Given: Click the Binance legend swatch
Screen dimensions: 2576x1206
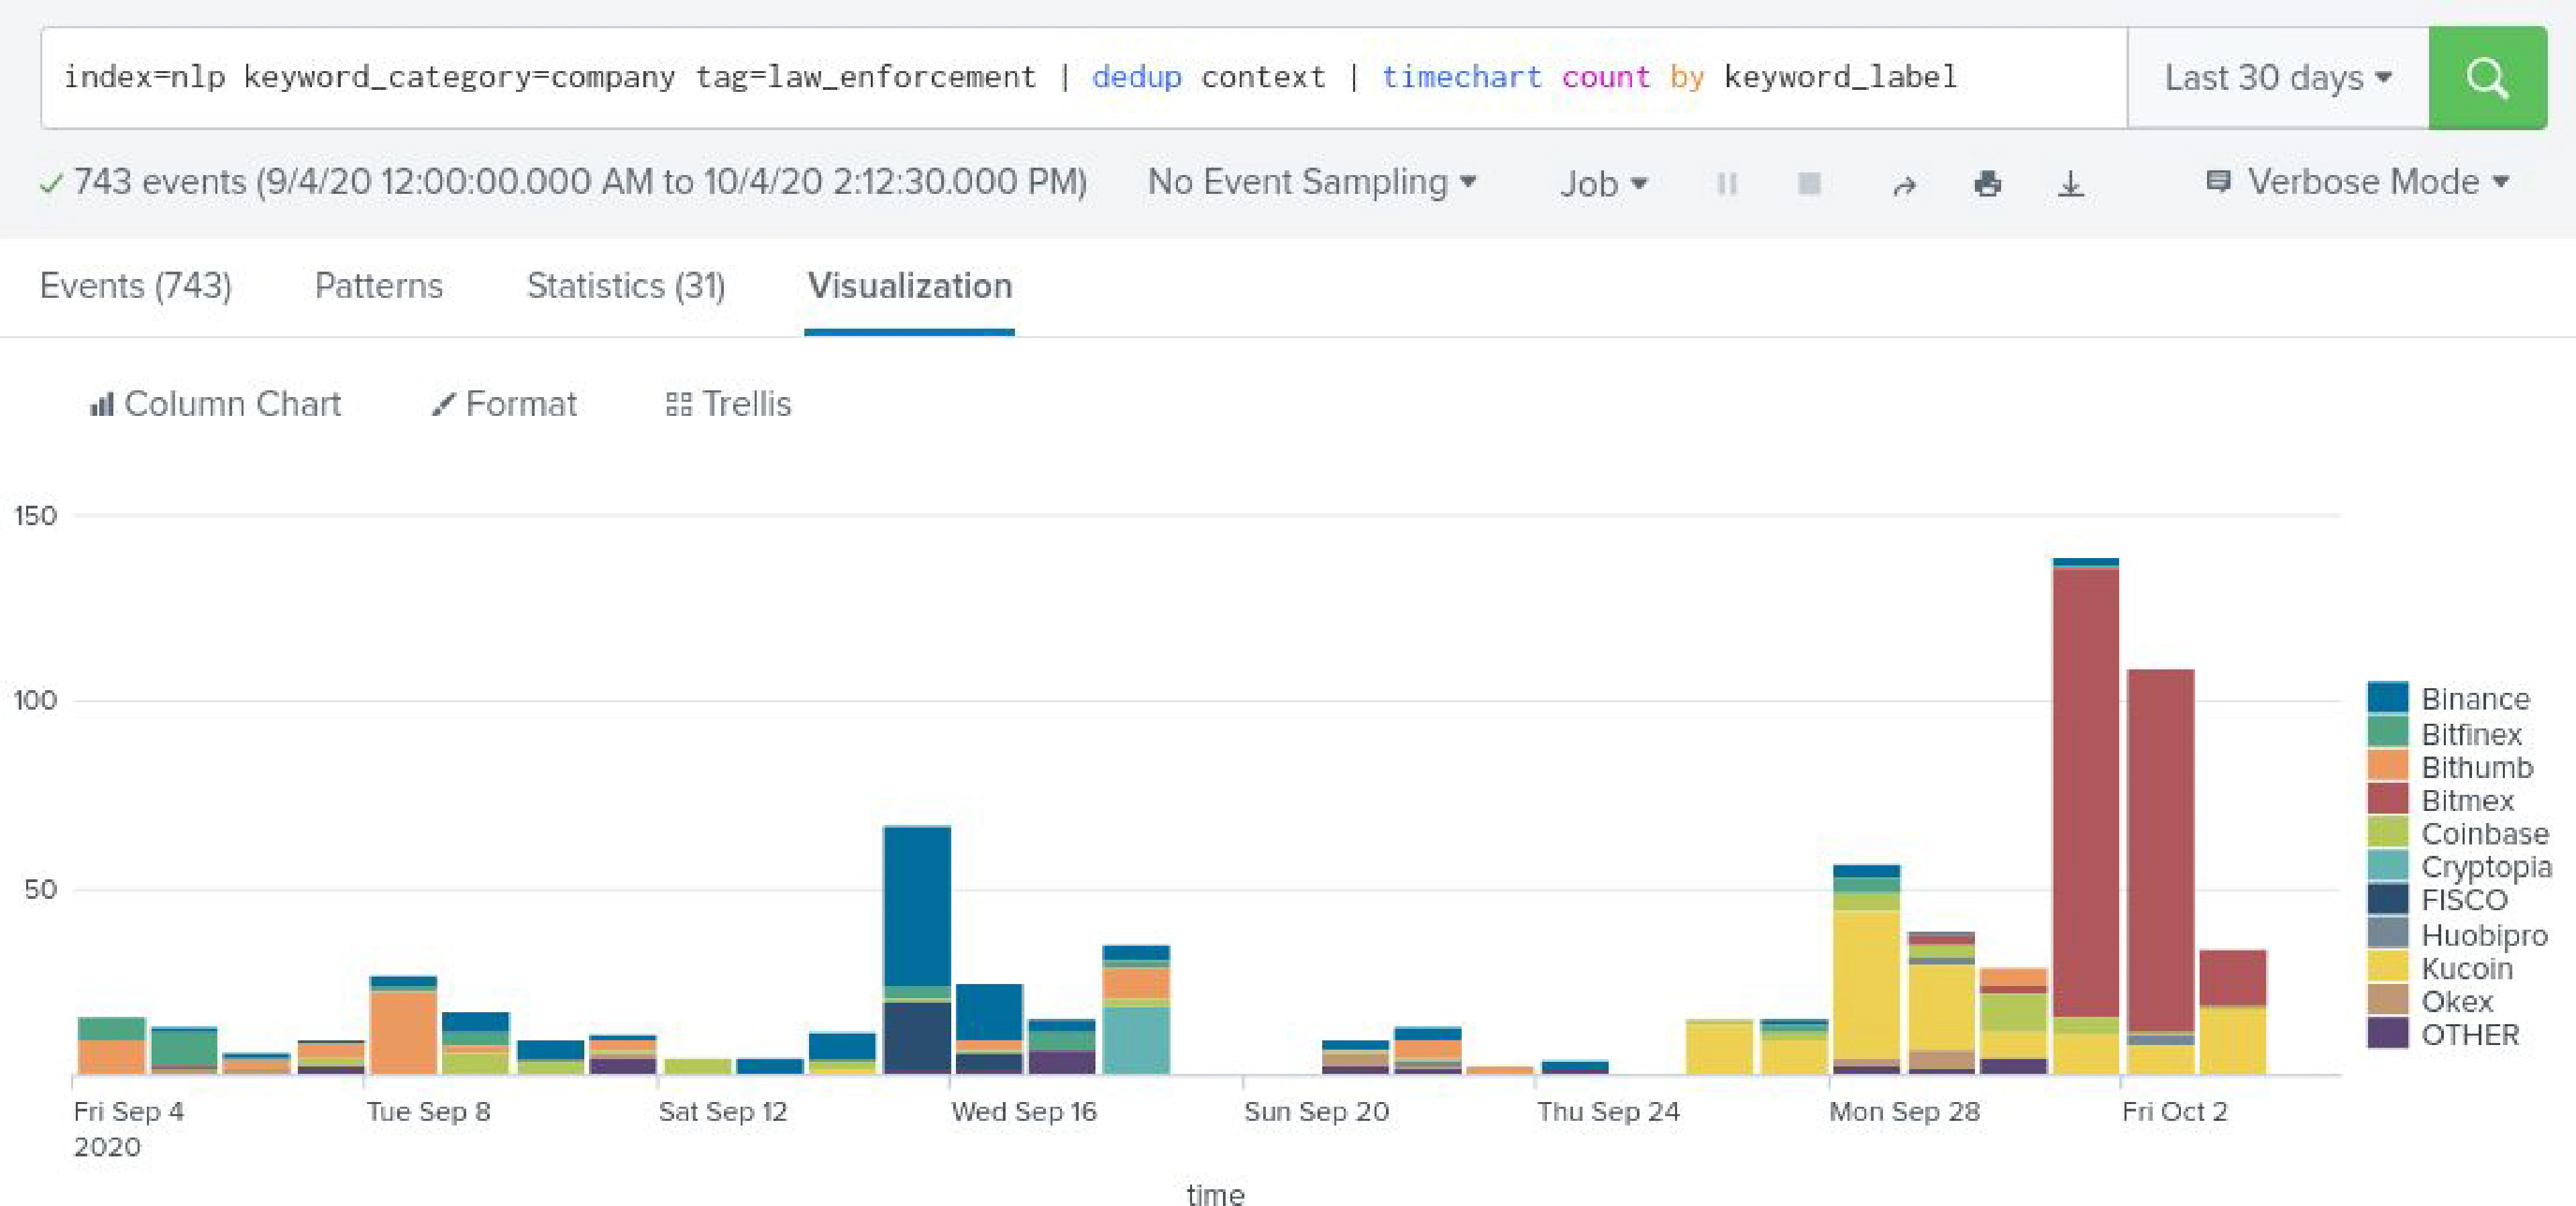Looking at the screenshot, I should tap(2387, 697).
